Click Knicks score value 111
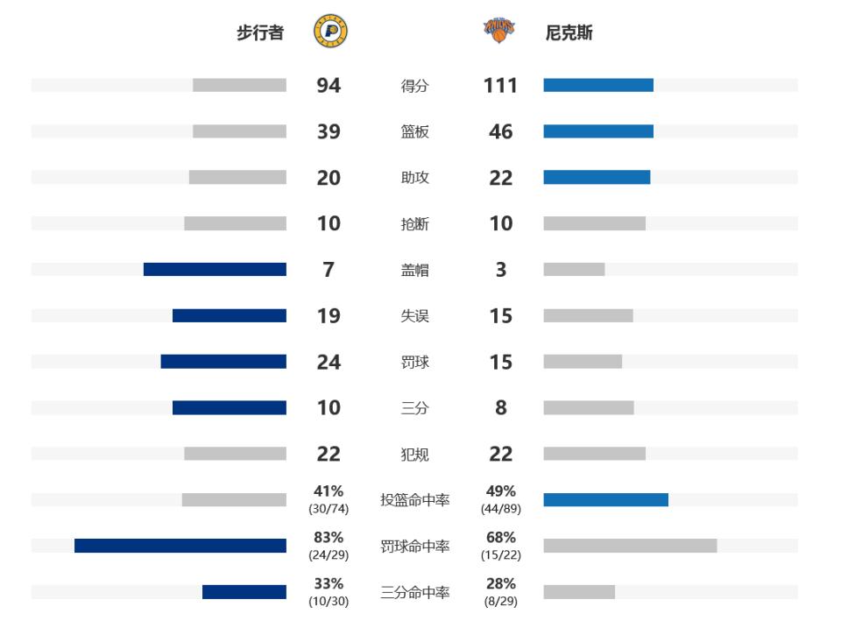The image size is (841, 621). coord(500,86)
